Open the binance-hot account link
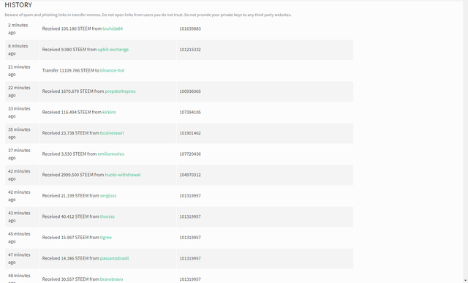 tap(112, 70)
